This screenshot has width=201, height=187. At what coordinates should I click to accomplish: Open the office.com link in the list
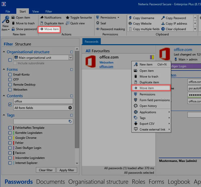point(106,67)
